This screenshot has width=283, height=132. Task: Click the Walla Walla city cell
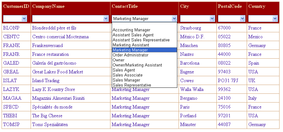(x=192, y=89)
